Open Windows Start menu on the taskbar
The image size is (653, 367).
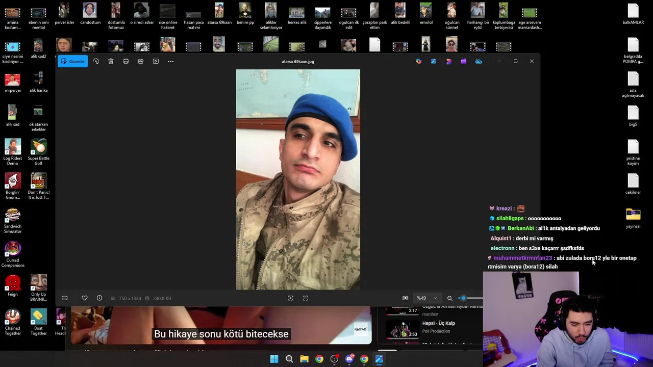(274, 359)
